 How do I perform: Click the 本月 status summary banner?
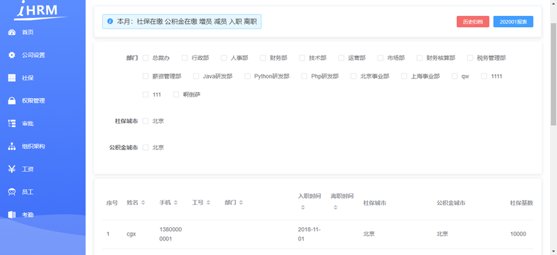pos(182,22)
